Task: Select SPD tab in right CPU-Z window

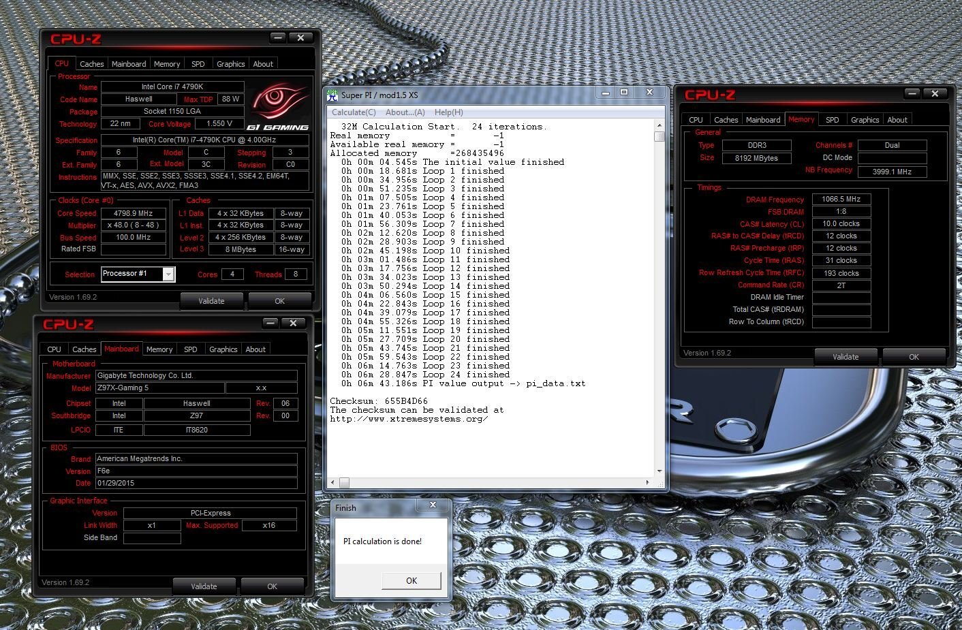Action: (x=833, y=120)
